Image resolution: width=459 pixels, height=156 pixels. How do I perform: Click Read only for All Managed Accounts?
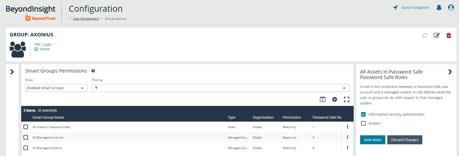pos(289,138)
